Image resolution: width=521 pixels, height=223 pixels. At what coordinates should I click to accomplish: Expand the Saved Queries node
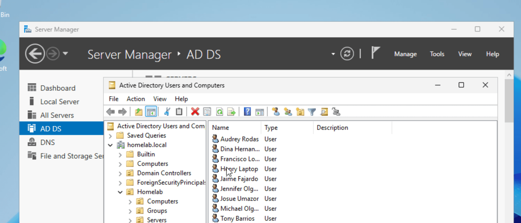[110, 136]
